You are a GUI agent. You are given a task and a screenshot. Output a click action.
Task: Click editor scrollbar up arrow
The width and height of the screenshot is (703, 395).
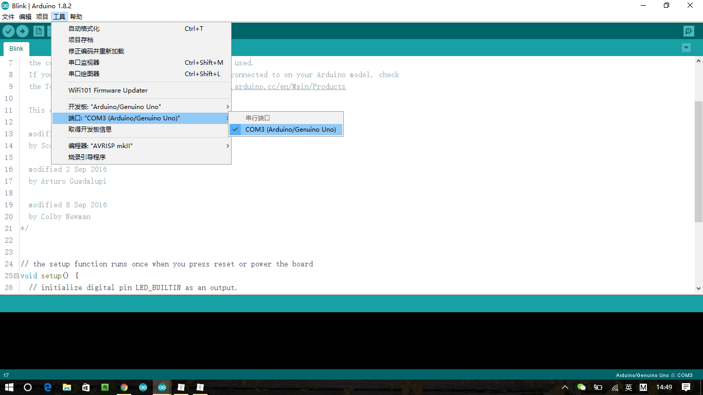pyautogui.click(x=698, y=62)
